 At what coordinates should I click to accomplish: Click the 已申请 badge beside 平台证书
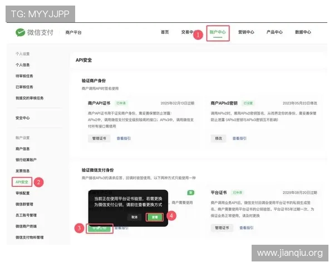[237, 192]
